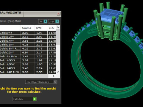Click the vertical scrollbar thumb
Viewport: 143px width, 107px height.
[58, 37]
